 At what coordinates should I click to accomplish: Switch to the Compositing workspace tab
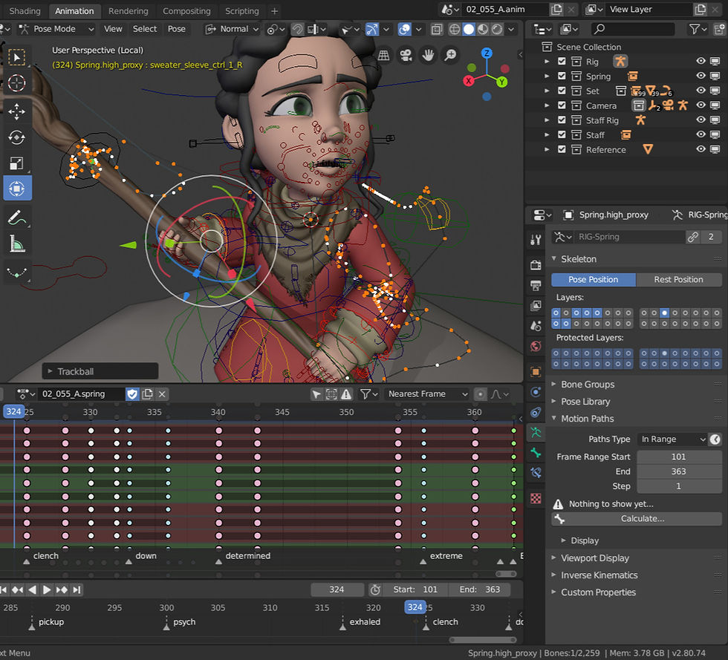coord(186,10)
